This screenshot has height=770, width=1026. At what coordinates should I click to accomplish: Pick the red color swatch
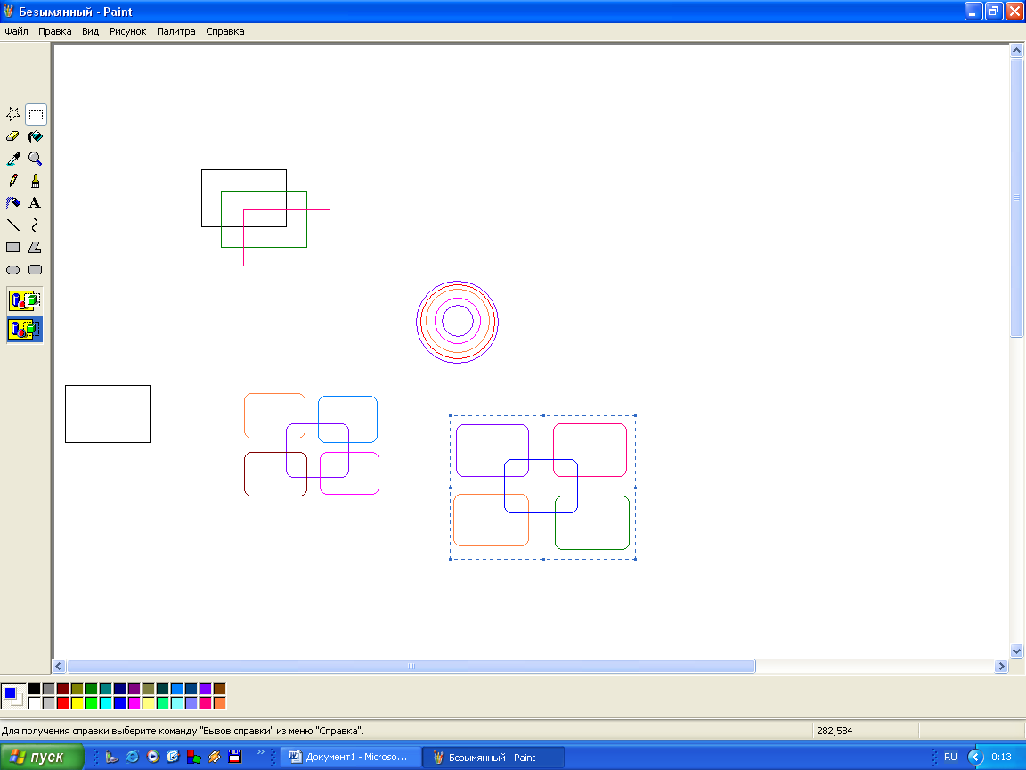(x=62, y=703)
